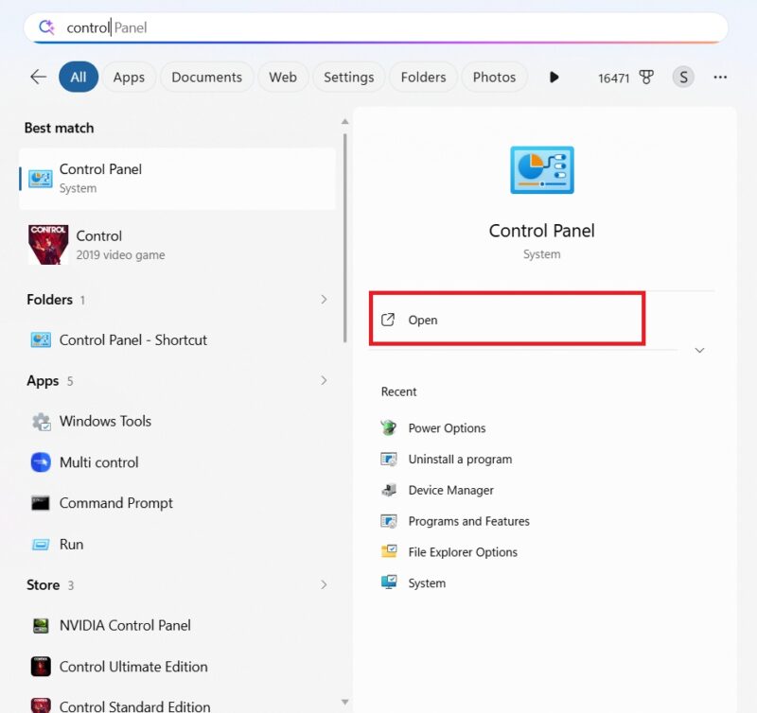Select the Control Panel best match text
757x713 pixels.
click(x=100, y=169)
